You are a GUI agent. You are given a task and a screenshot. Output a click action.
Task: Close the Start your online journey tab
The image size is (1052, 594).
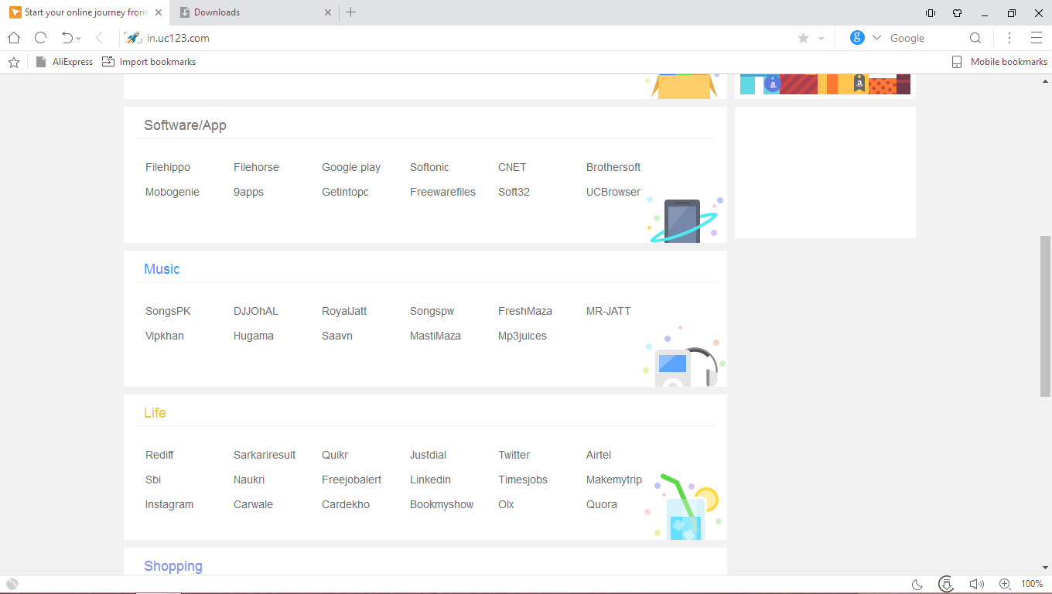click(159, 12)
